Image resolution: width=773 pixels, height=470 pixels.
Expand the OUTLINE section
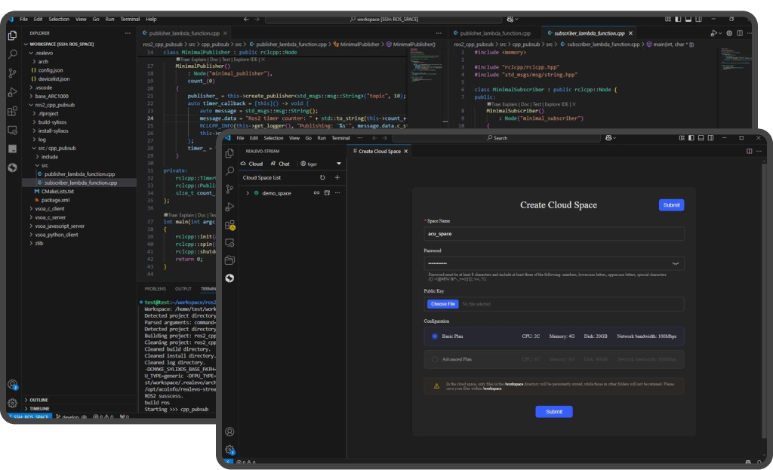[x=38, y=400]
